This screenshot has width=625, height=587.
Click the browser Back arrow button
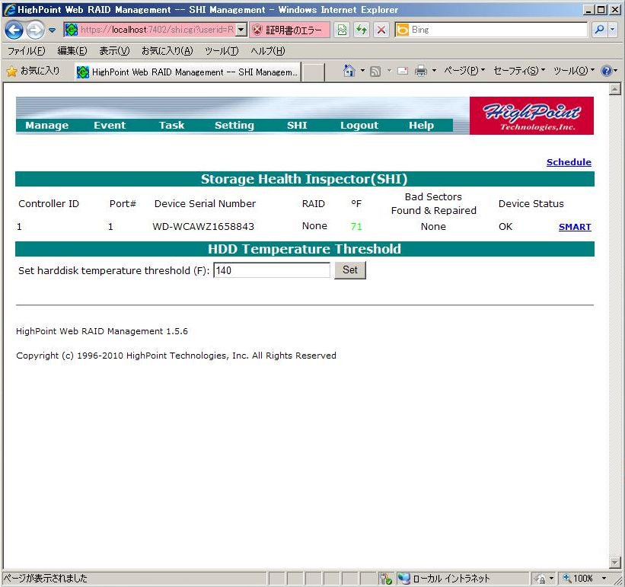[x=14, y=30]
